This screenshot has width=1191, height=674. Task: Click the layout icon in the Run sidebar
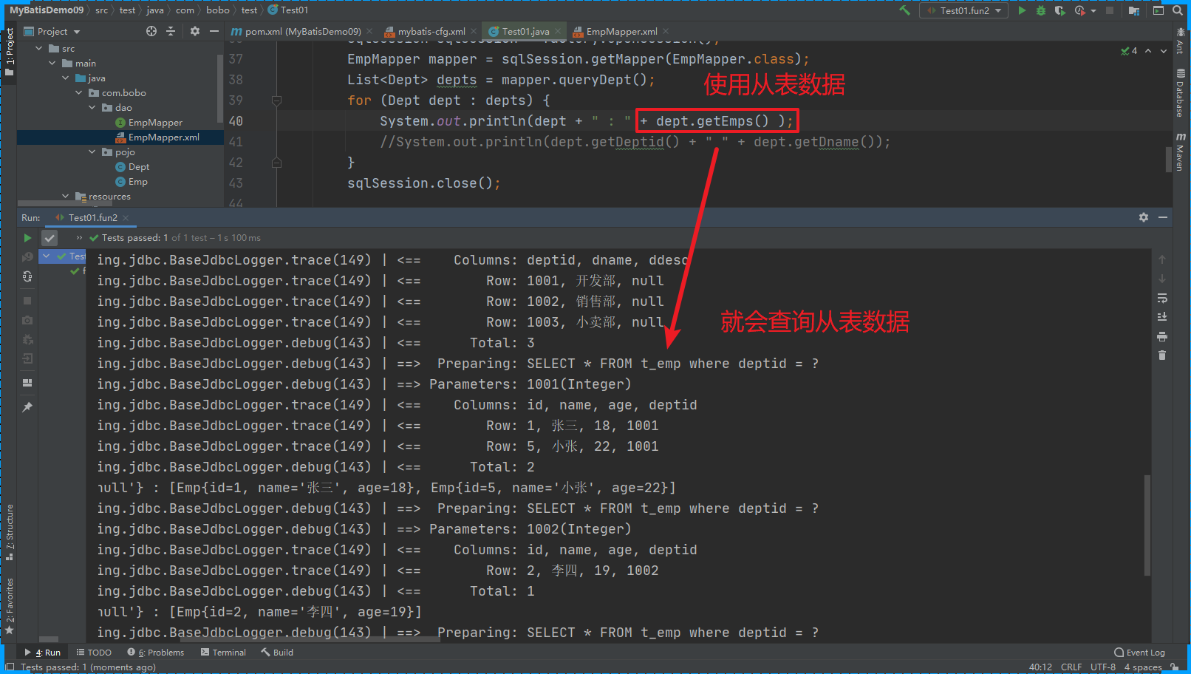click(27, 383)
